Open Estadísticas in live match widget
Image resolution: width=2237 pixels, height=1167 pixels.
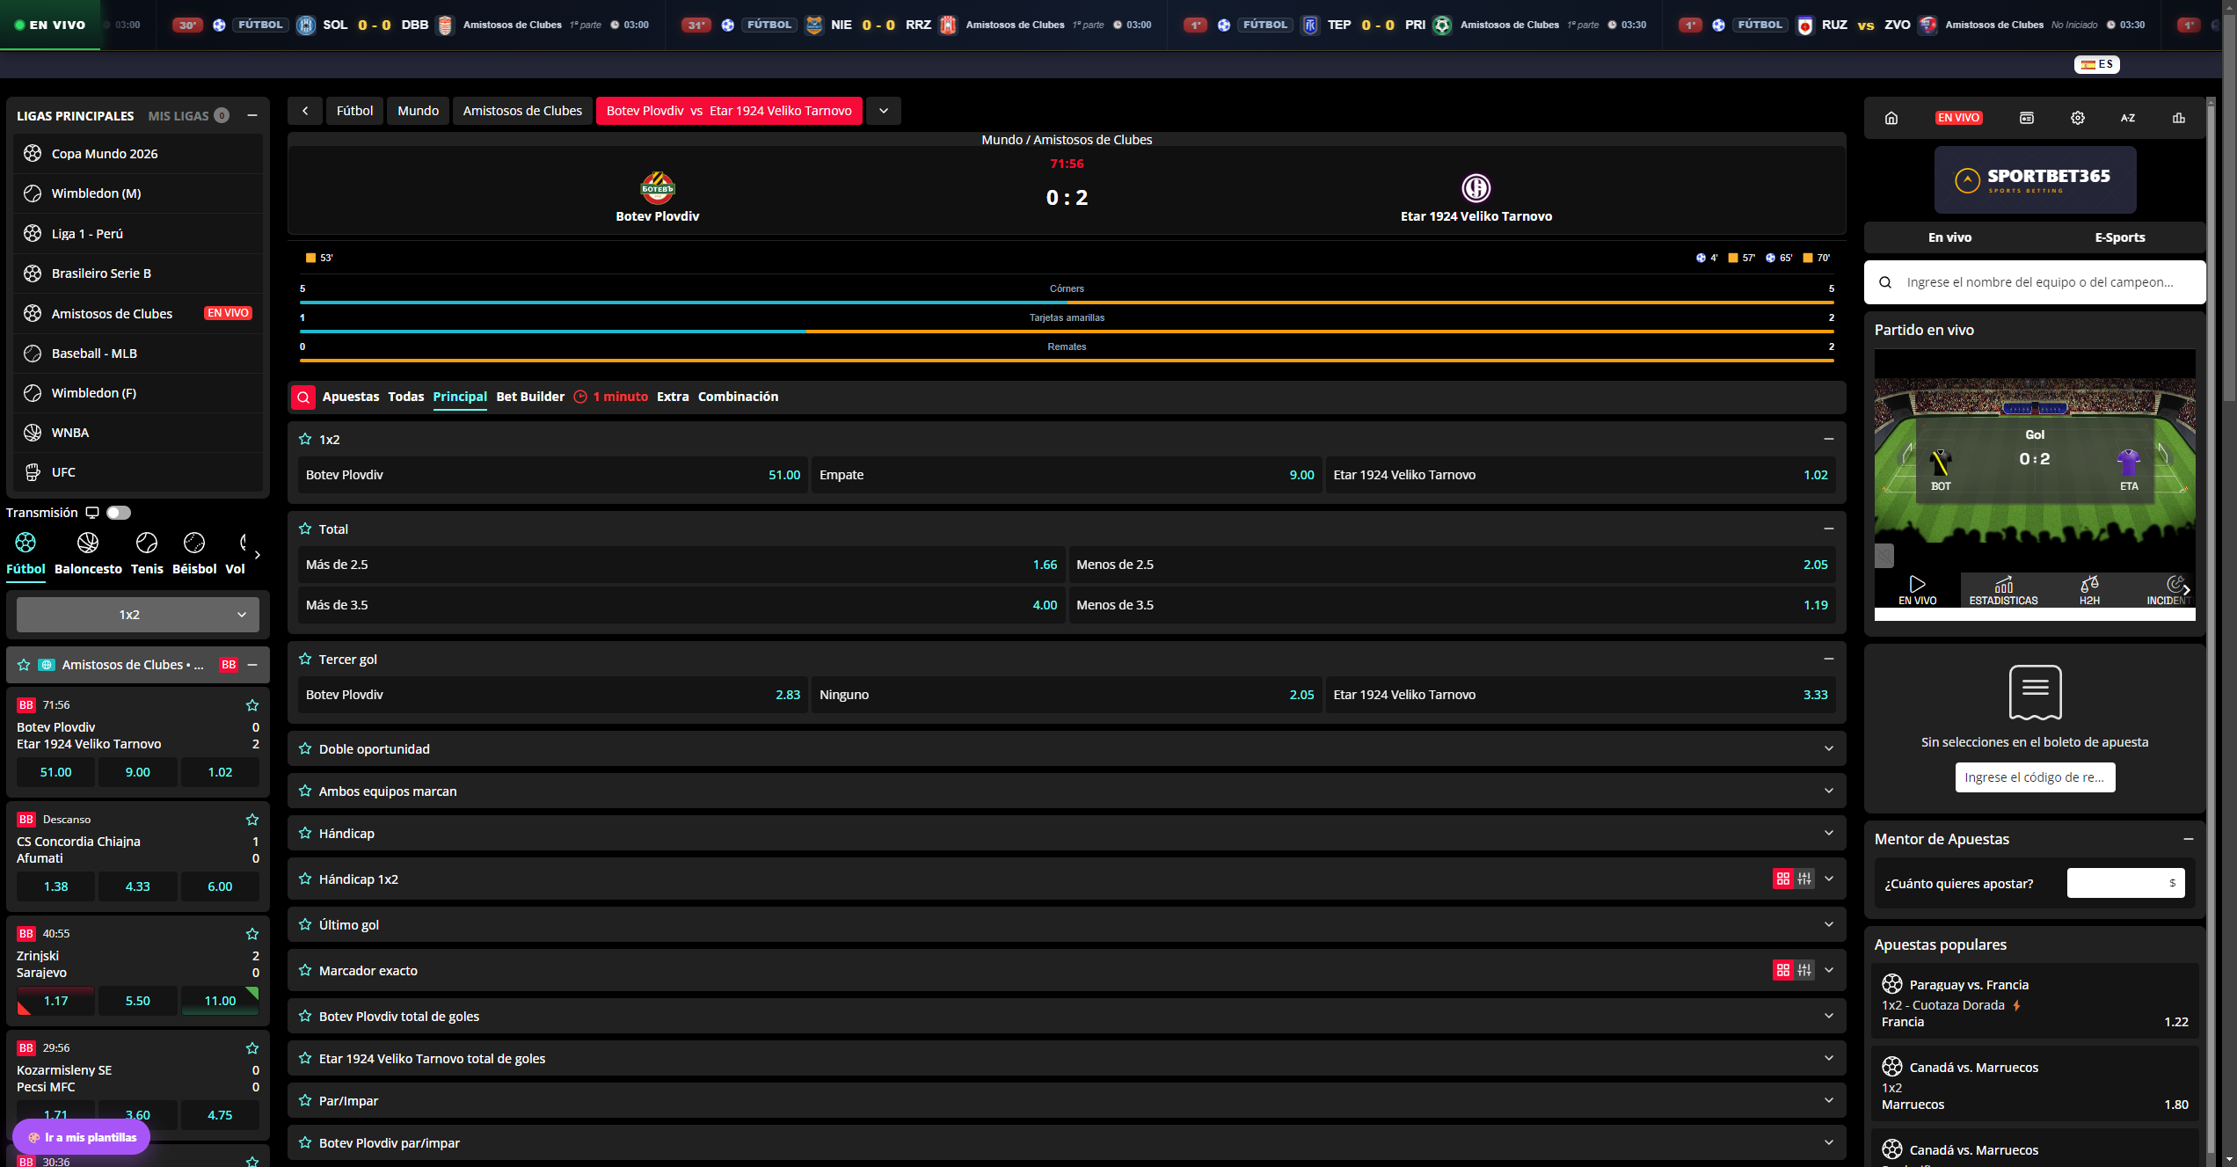pyautogui.click(x=2003, y=590)
